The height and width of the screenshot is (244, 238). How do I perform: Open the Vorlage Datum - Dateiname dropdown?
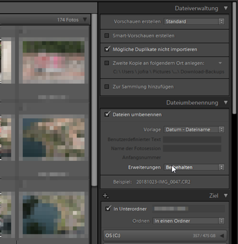tap(194, 130)
